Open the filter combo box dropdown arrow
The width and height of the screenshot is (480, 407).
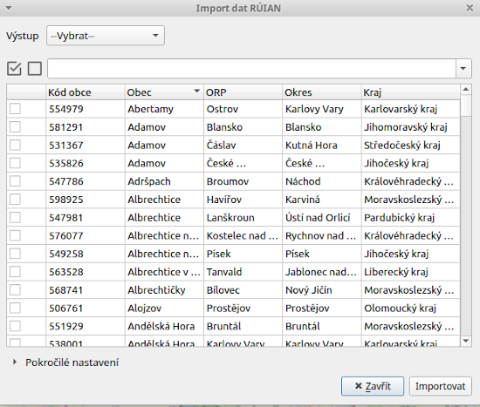pos(463,68)
